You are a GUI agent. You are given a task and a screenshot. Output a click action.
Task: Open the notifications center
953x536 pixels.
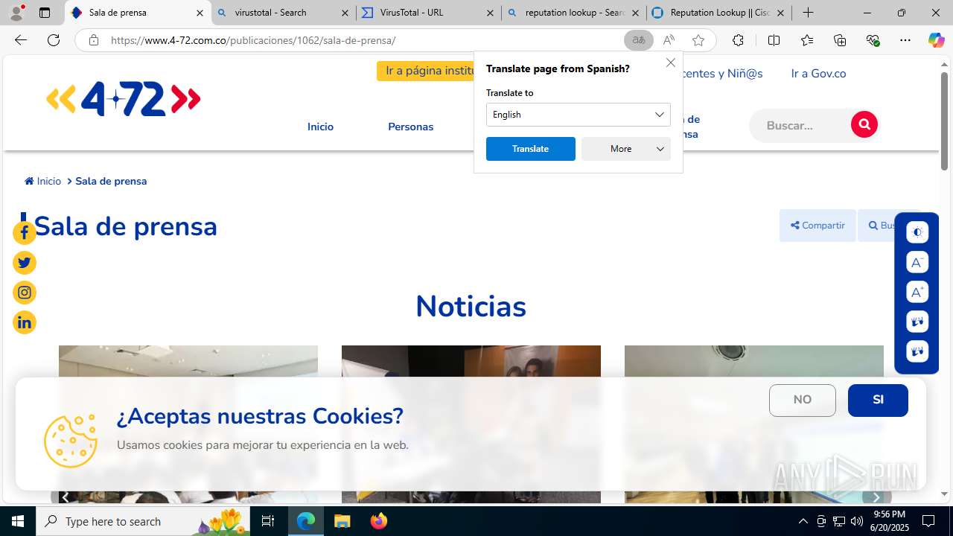coord(928,521)
